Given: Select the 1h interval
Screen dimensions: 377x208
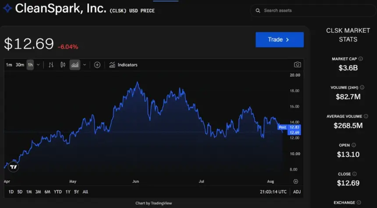Looking at the screenshot, I should pyautogui.click(x=30, y=65).
